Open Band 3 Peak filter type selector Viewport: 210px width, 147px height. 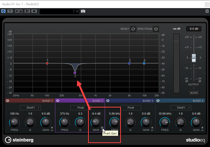pos(131,108)
